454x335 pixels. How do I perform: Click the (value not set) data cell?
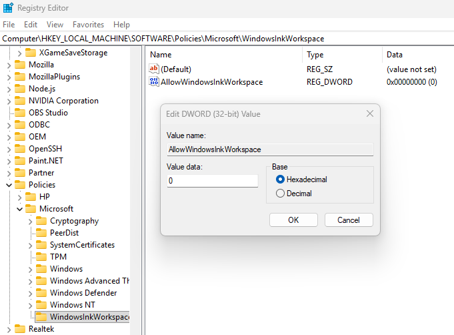pos(411,69)
